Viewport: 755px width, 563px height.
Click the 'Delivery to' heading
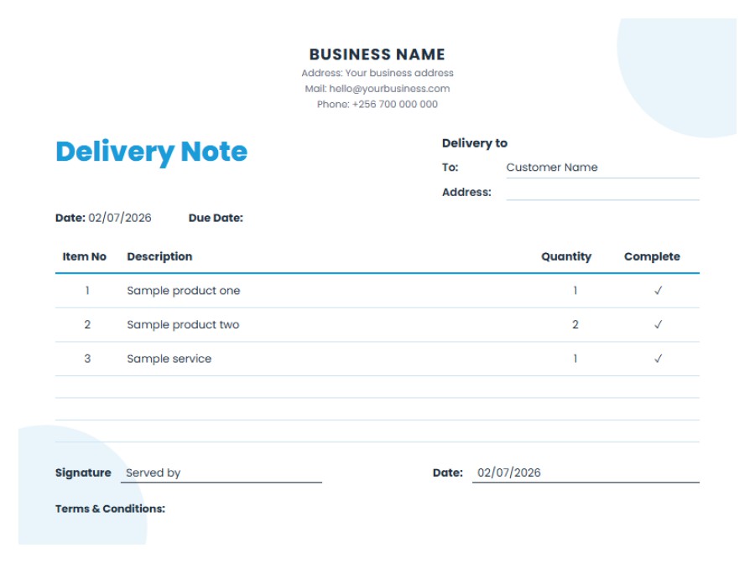(474, 143)
